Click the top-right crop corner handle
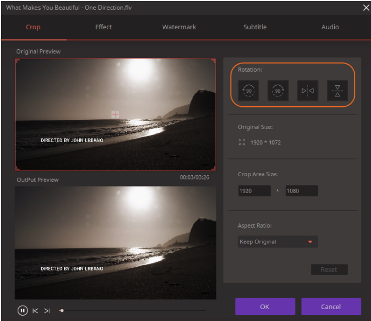 pos(213,61)
